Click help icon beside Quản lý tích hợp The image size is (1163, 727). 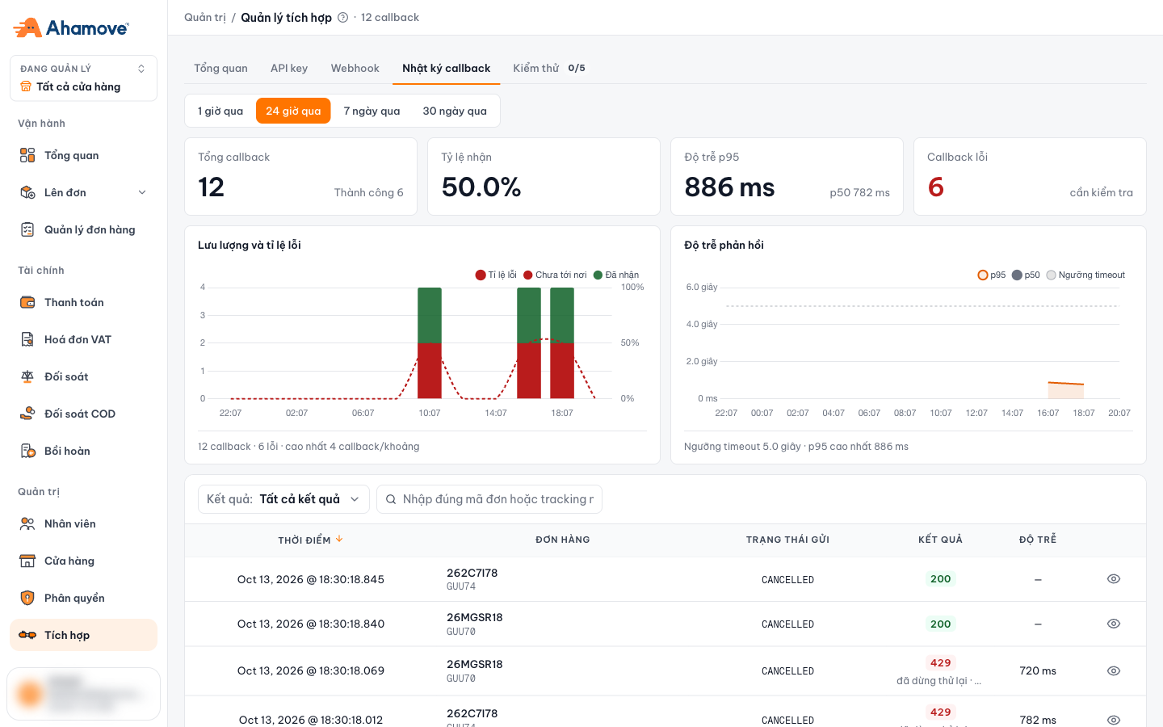click(x=342, y=18)
